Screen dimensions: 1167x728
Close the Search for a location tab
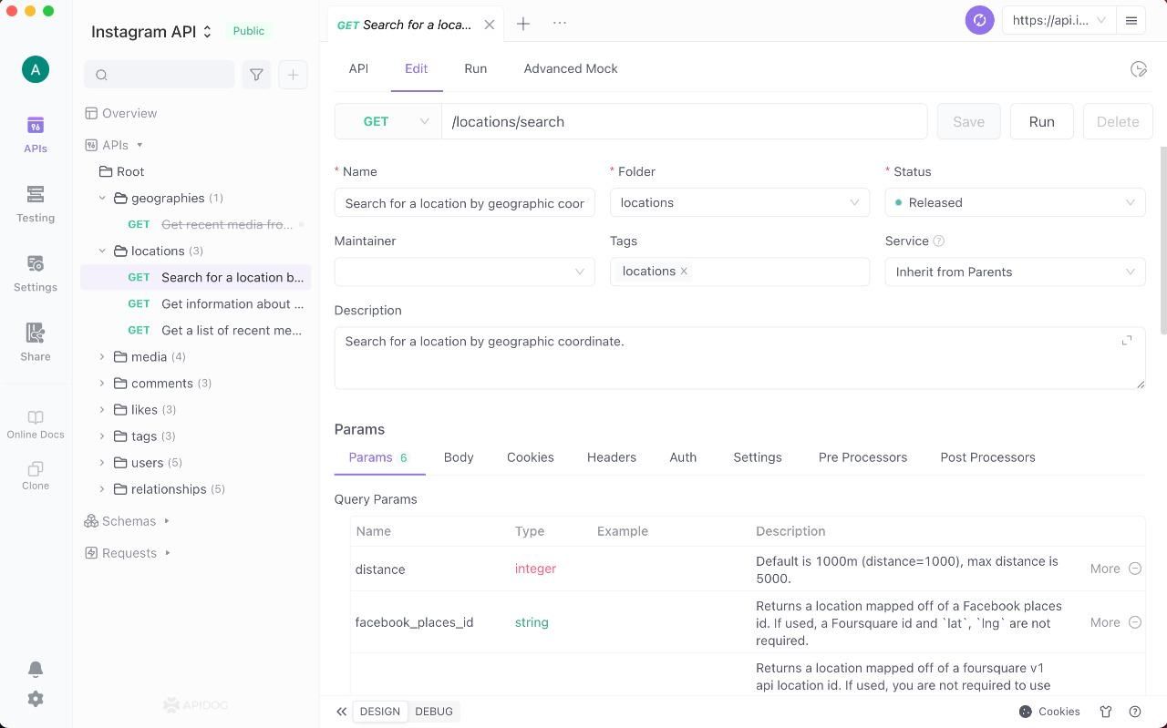[x=490, y=25]
